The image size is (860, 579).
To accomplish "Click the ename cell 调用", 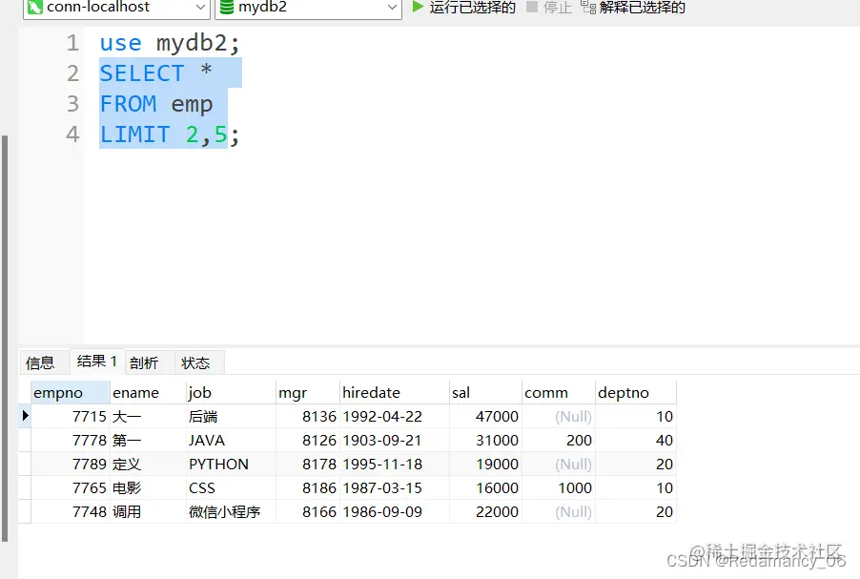I will [x=148, y=511].
